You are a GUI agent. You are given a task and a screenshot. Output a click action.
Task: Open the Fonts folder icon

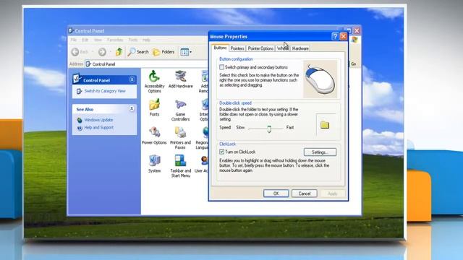point(154,108)
